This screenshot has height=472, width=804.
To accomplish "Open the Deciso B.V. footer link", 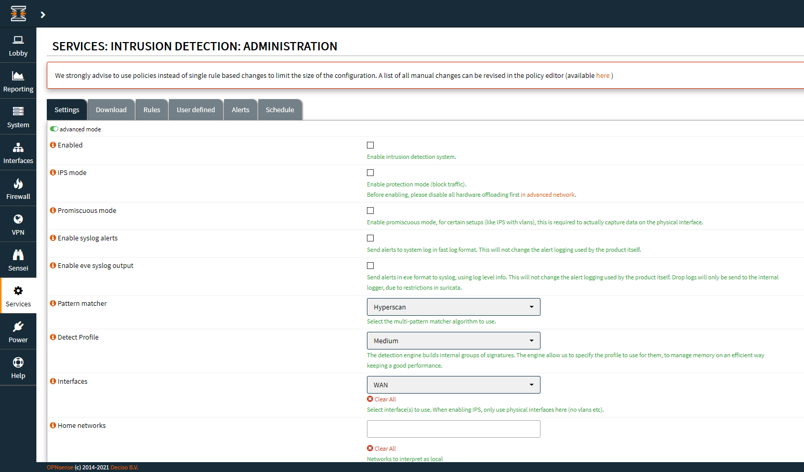I will (x=124, y=467).
